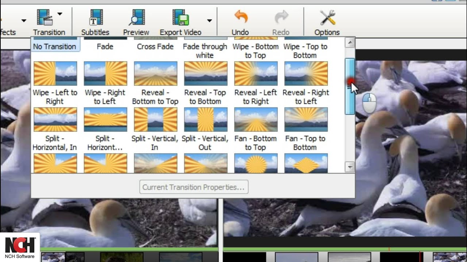Select Reveal - Top to Bottom thumbnail
Screen dimensions: 467x262
coord(206,73)
